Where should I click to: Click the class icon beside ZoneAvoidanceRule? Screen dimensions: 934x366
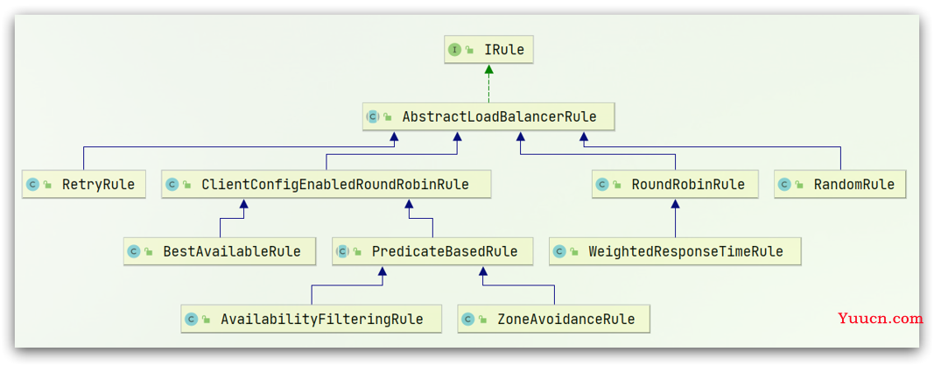pos(467,319)
